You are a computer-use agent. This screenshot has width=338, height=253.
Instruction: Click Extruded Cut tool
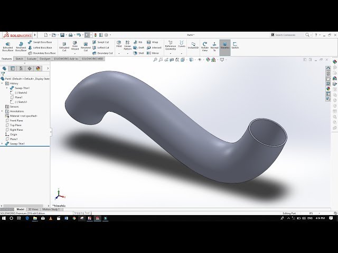click(64, 46)
